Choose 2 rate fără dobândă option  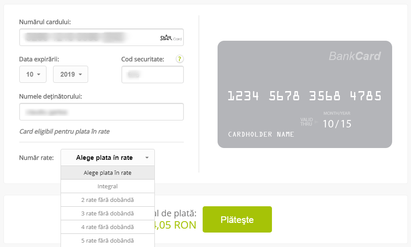tap(107, 200)
